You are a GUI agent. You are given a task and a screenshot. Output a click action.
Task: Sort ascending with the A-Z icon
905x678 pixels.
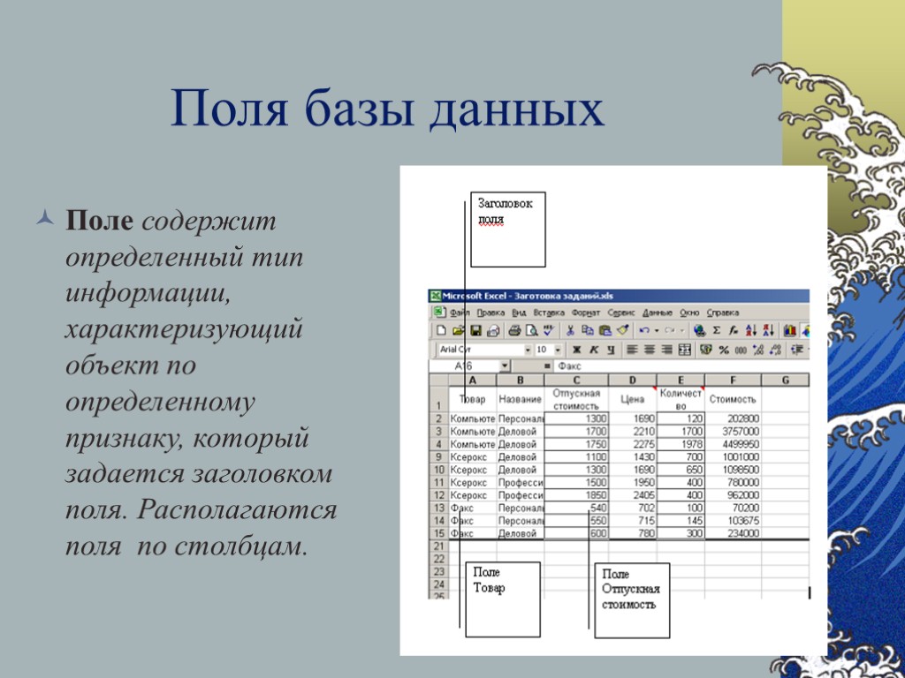pyautogui.click(x=751, y=330)
